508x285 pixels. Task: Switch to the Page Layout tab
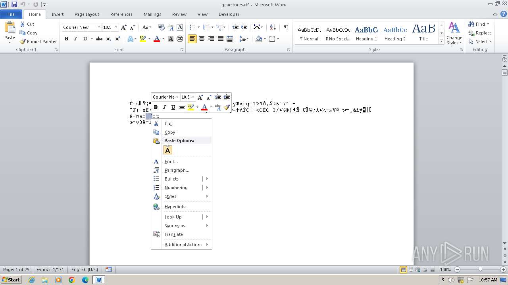(87, 14)
